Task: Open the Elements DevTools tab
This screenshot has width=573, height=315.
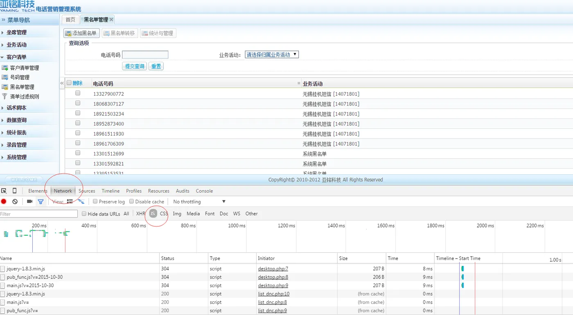Action: coord(38,191)
